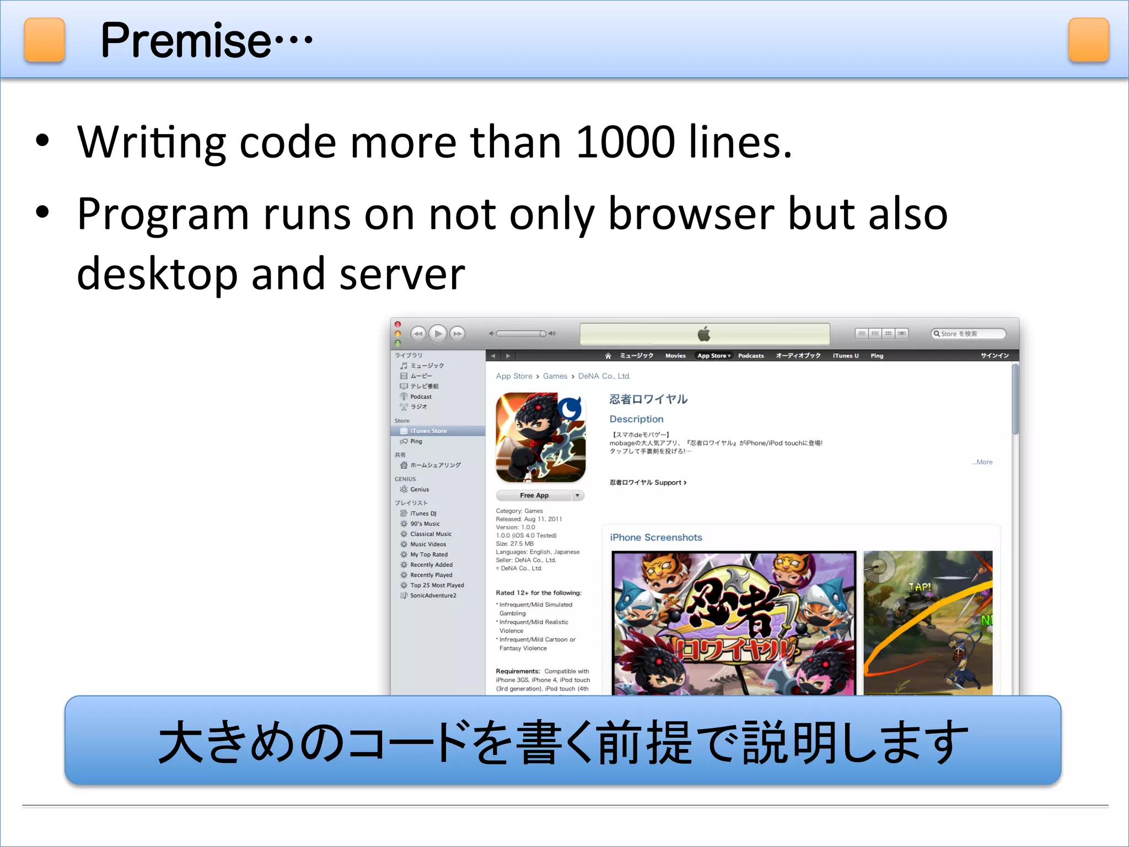The image size is (1129, 847).
Task: Open the Free App dropdown arrow
Action: [578, 495]
